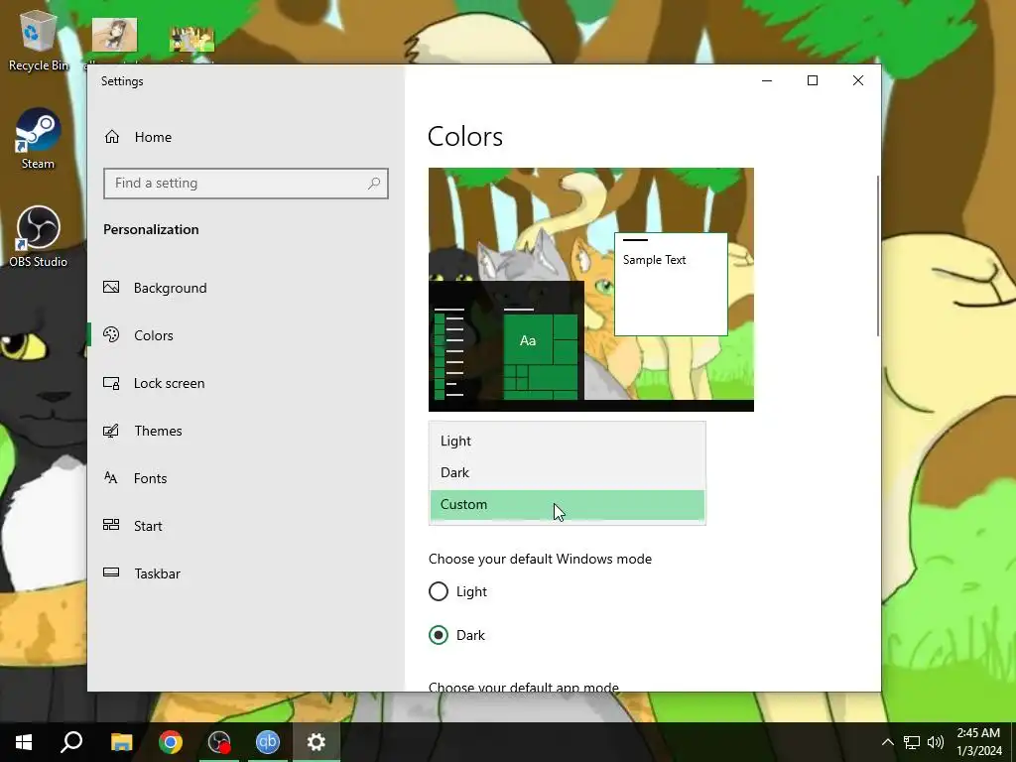1016x762 pixels.
Task: Click the Settings window vertical scrollbar
Action: 877,255
